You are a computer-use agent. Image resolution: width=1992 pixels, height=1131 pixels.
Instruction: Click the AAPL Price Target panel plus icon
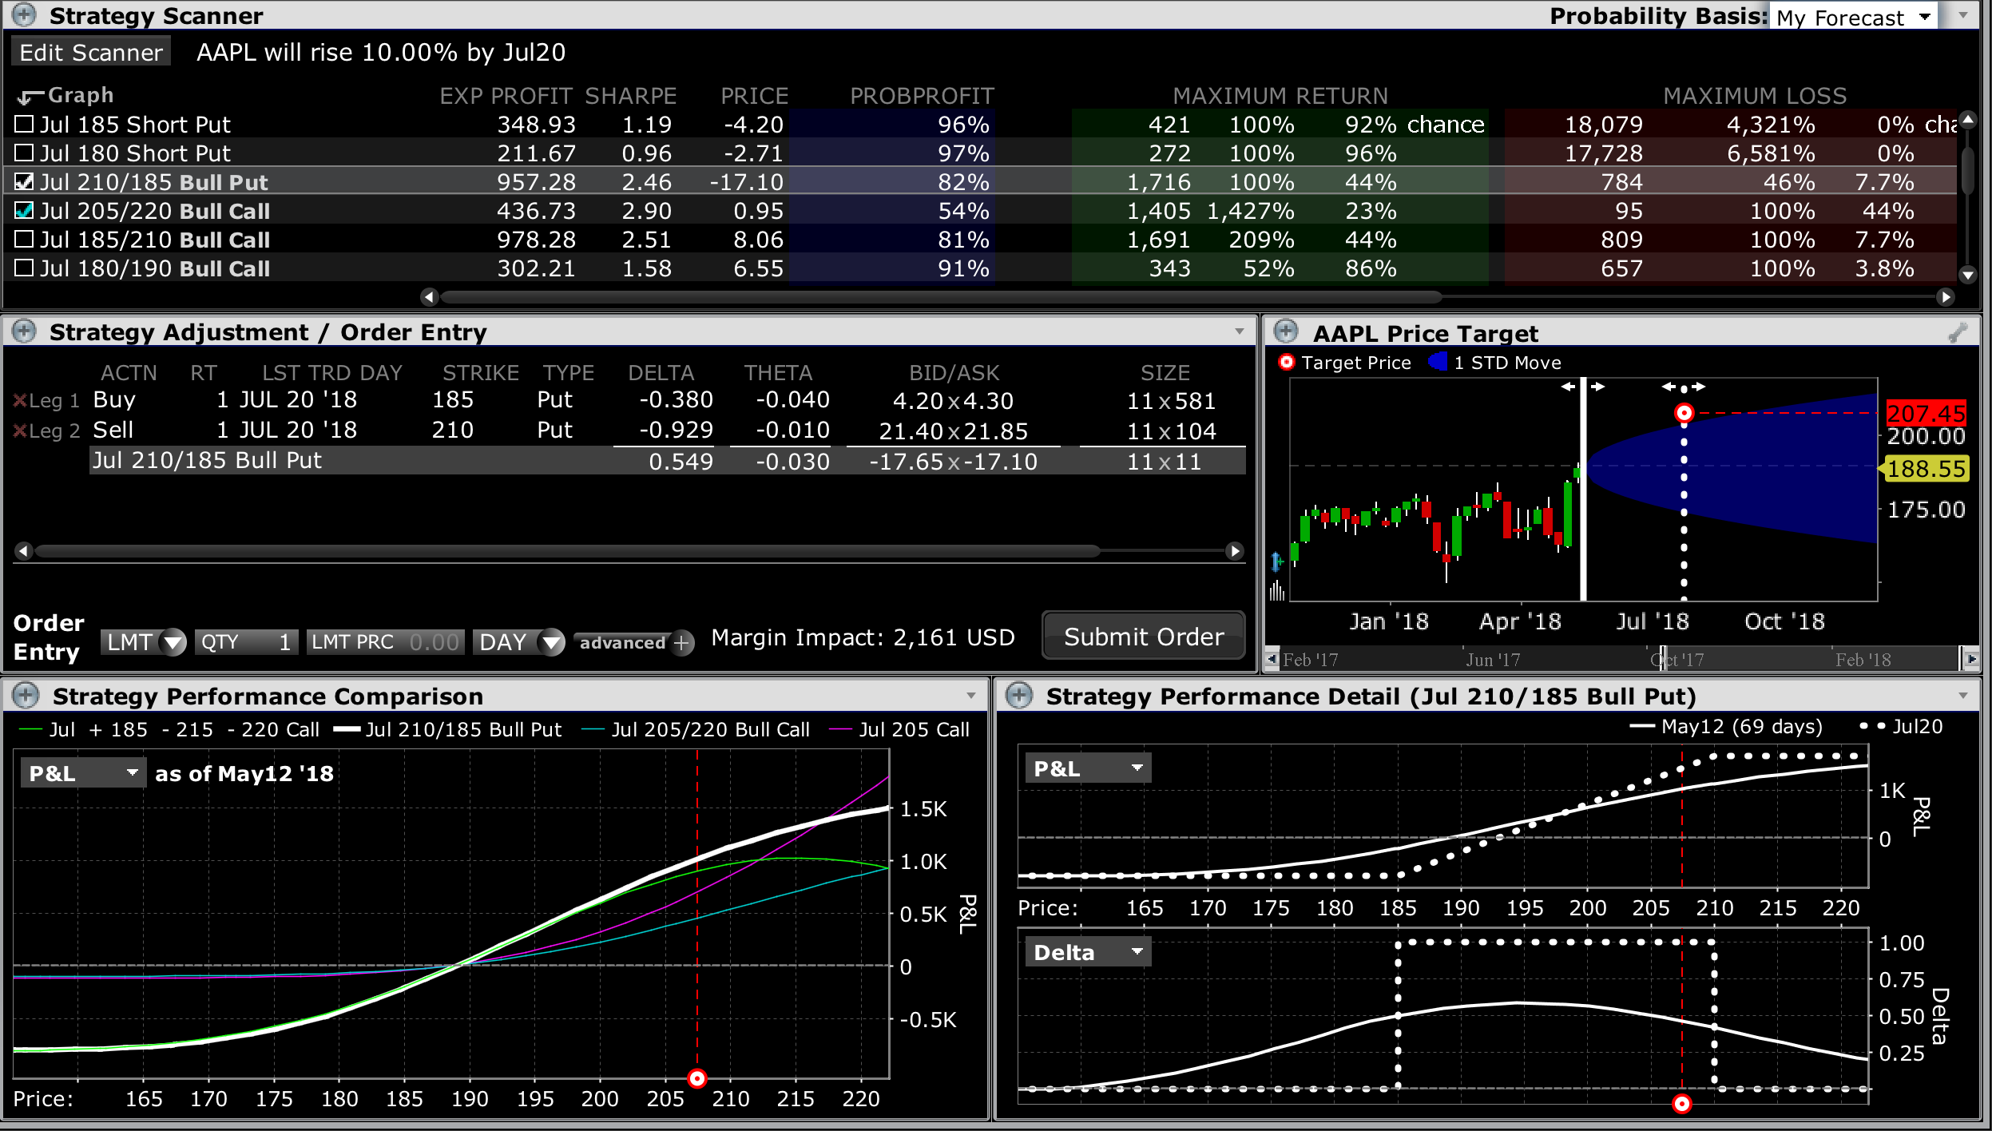(1286, 331)
